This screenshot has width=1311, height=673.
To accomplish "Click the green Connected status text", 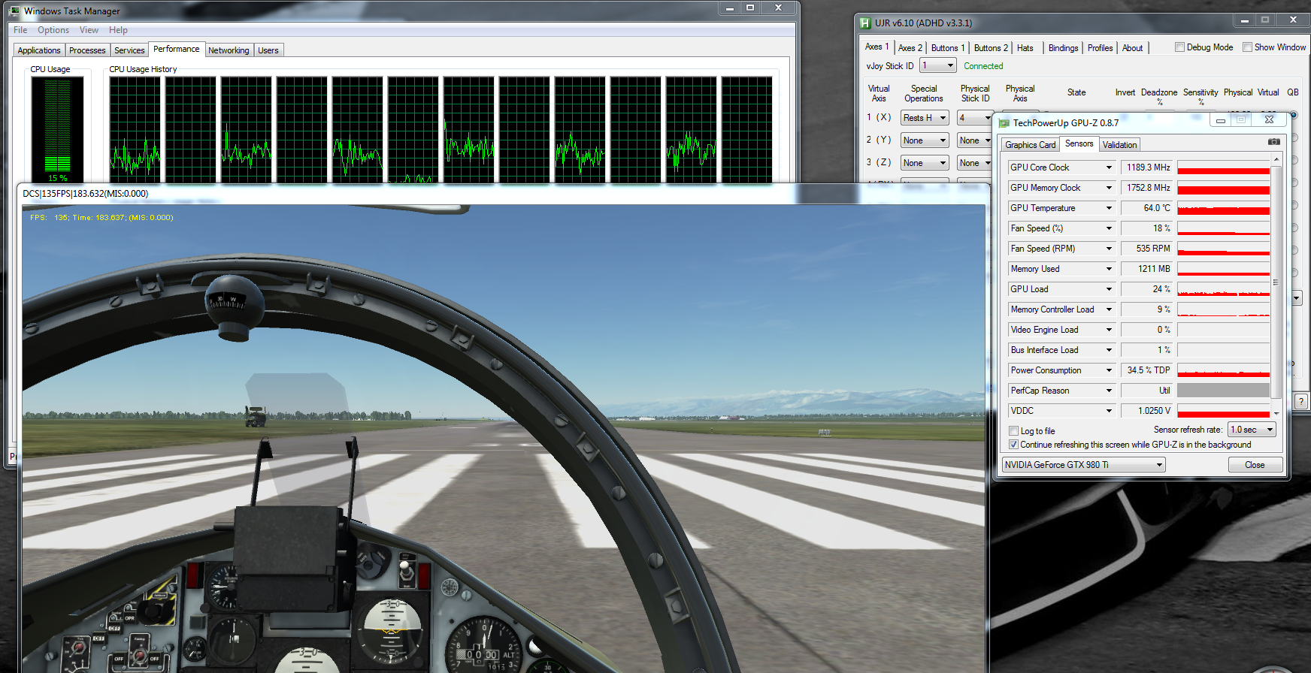I will pos(983,66).
